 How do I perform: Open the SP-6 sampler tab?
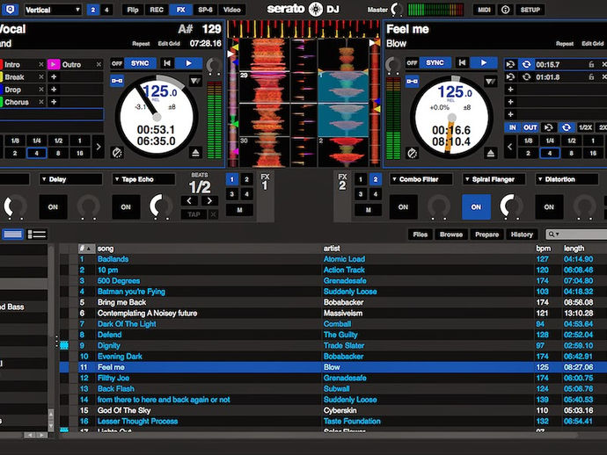(205, 10)
